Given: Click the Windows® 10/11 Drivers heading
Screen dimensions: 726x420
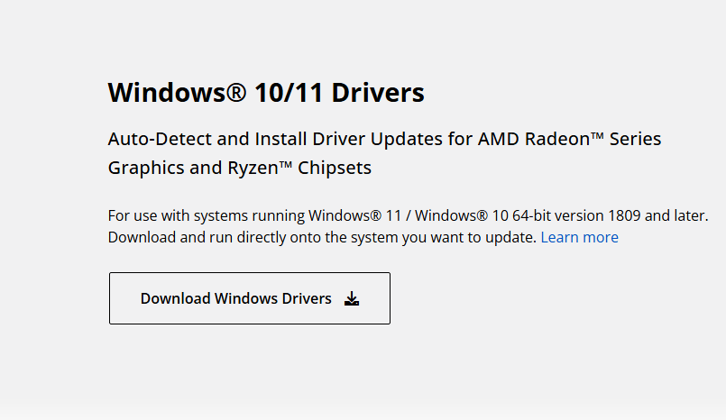Looking at the screenshot, I should click(266, 92).
